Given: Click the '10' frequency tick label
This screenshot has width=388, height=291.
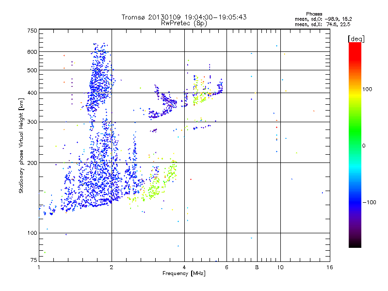Looking at the screenshot, I should [x=280, y=267].
